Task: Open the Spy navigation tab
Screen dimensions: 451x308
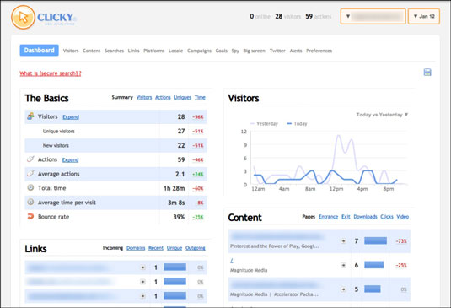Action: [x=235, y=51]
